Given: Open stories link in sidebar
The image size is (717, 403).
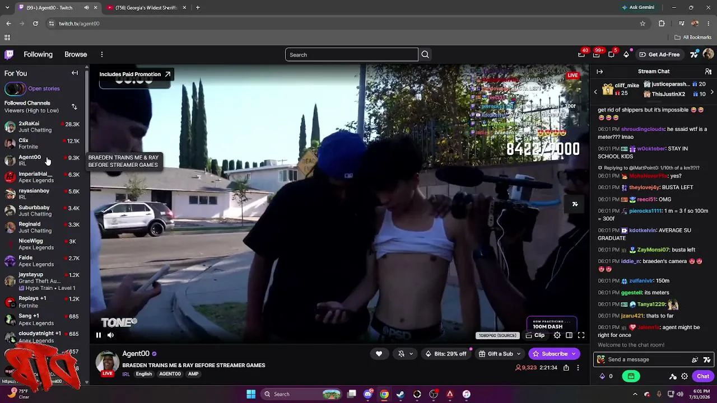Looking at the screenshot, I should point(44,88).
